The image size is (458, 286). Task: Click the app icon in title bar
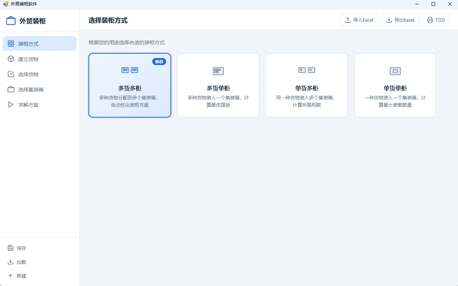click(x=5, y=4)
